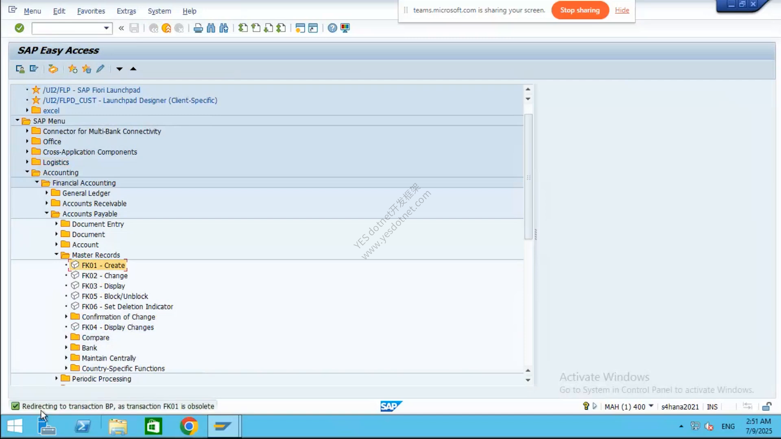Viewport: 781px width, 439px height.
Task: Click the Add to Favorites star icon
Action: 73,69
